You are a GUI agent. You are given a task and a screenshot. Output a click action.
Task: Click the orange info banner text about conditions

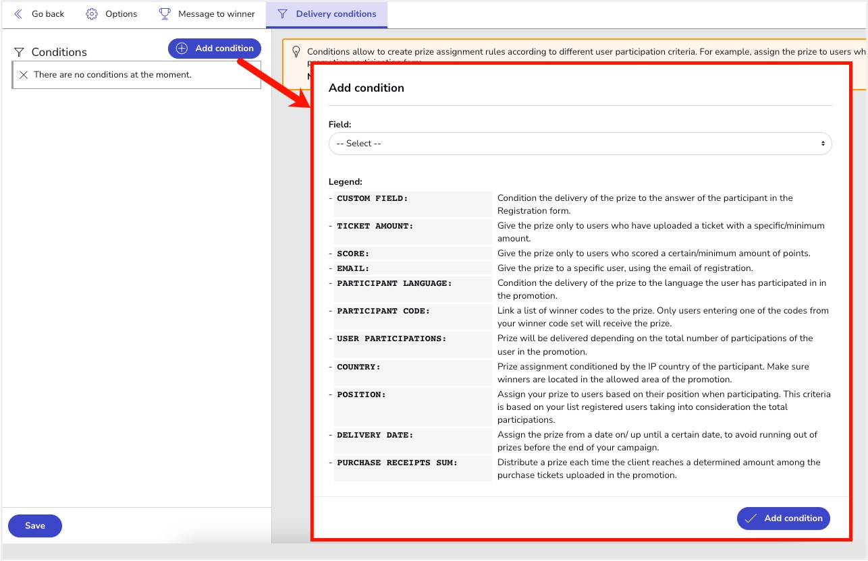[586, 52]
